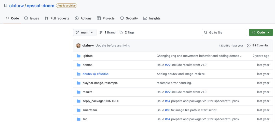Open the Security tab
The height and width of the screenshot is (123, 275).
[x=129, y=18]
